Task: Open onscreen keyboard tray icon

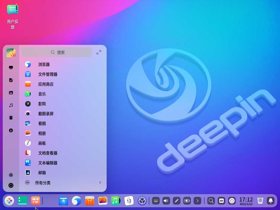Action: point(156,201)
